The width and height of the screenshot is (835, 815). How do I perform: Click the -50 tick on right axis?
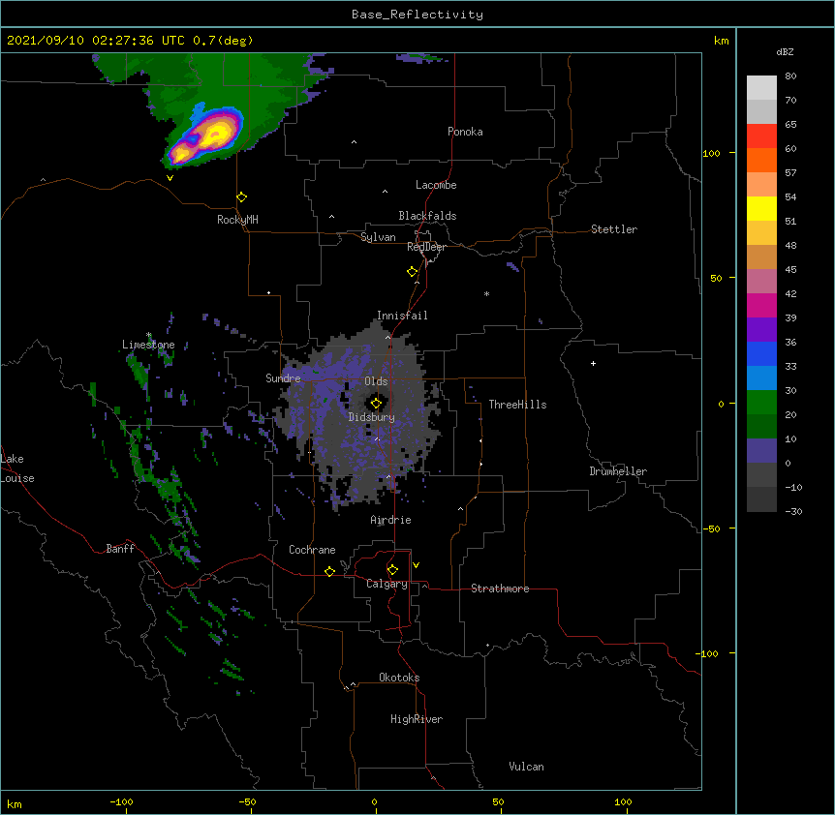click(711, 528)
